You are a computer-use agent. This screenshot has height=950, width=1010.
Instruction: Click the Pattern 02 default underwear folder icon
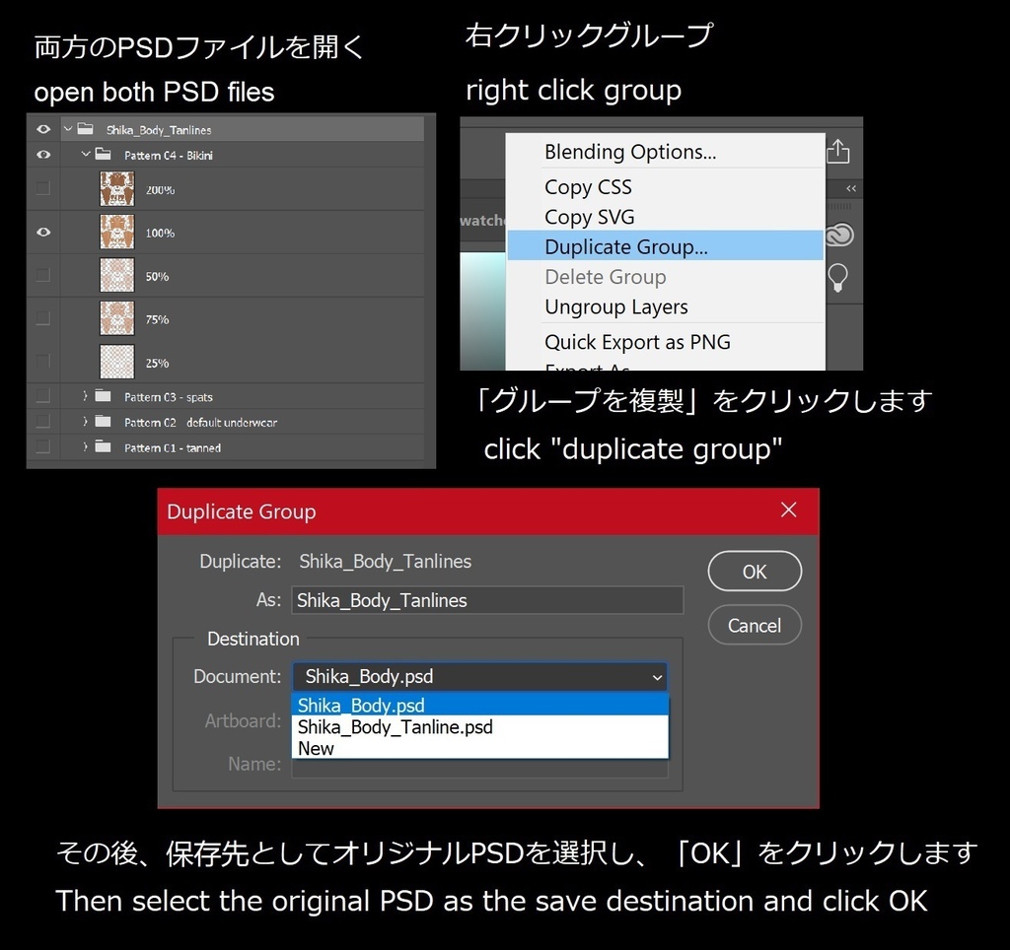[x=104, y=422]
